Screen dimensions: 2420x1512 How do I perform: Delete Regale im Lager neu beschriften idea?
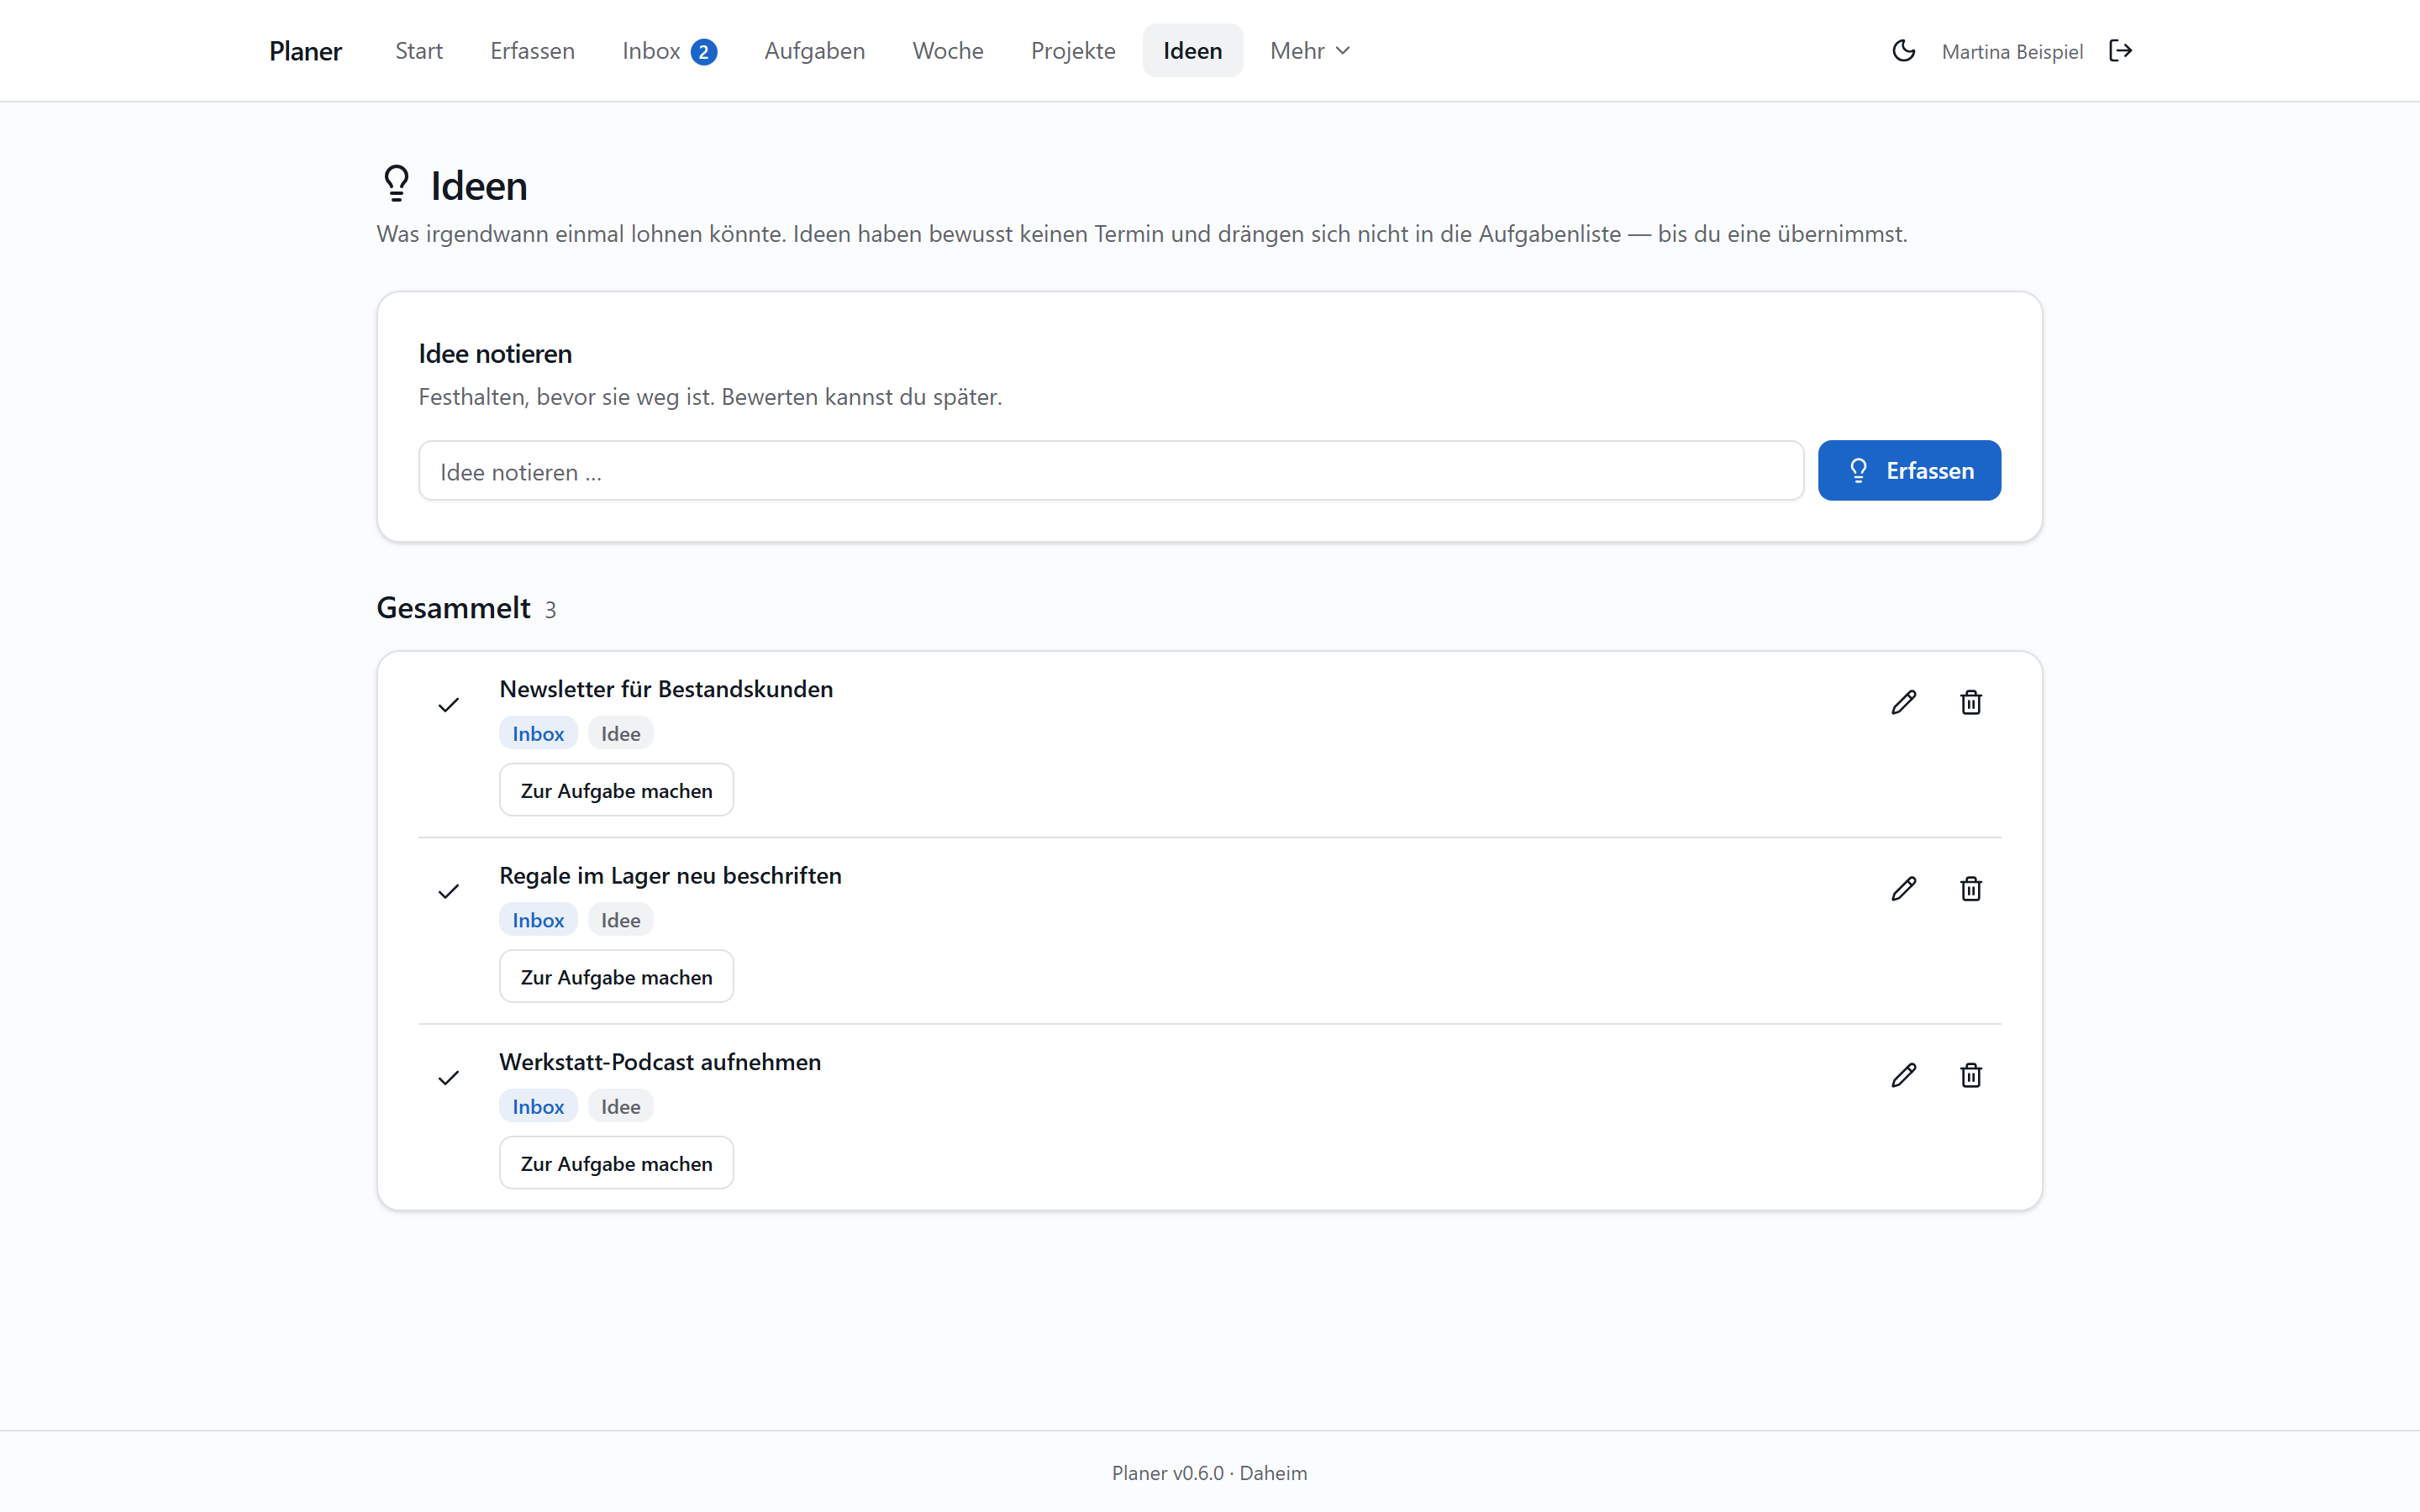tap(1971, 889)
